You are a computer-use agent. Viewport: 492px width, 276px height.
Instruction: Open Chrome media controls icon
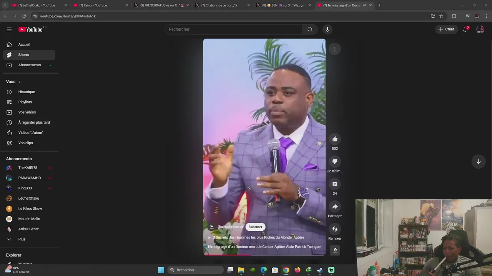click(468, 16)
